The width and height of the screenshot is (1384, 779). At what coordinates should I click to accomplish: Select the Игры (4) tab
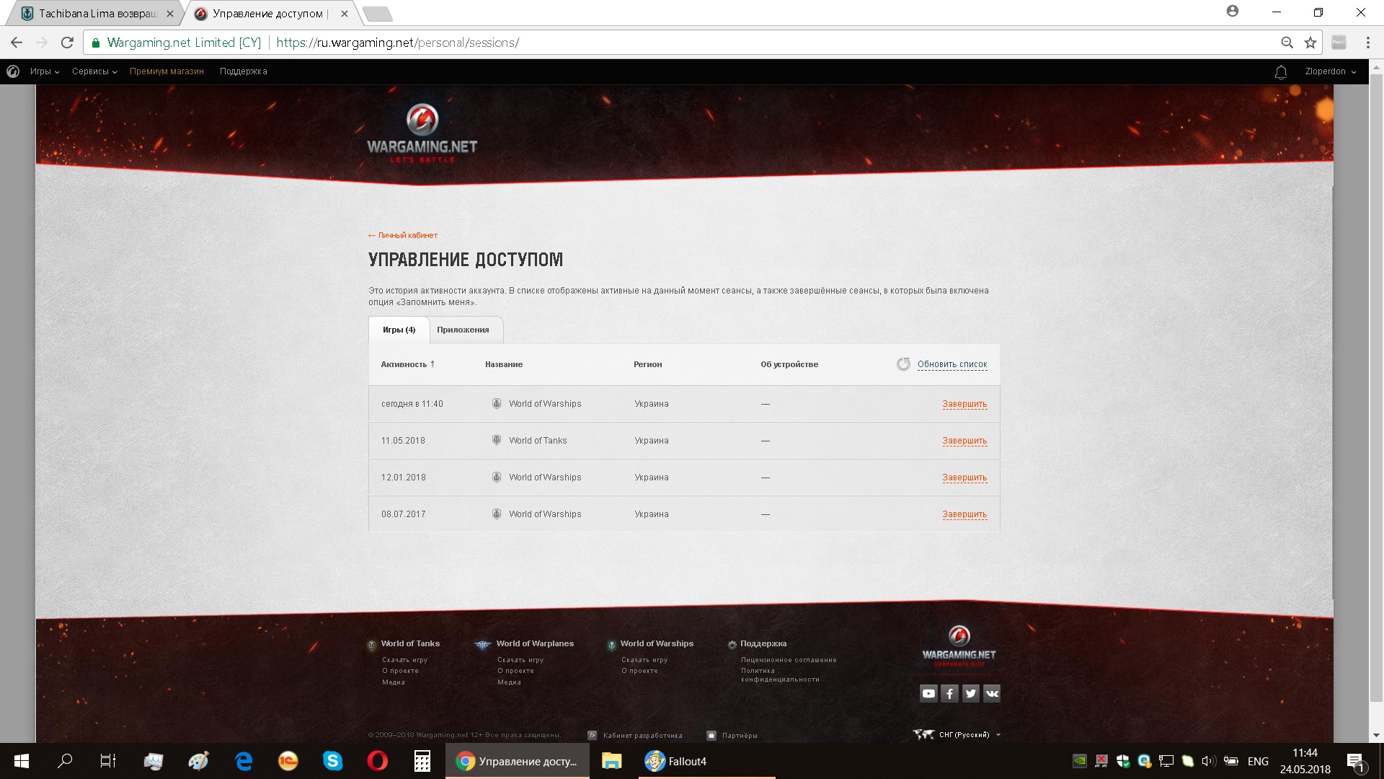399,330
